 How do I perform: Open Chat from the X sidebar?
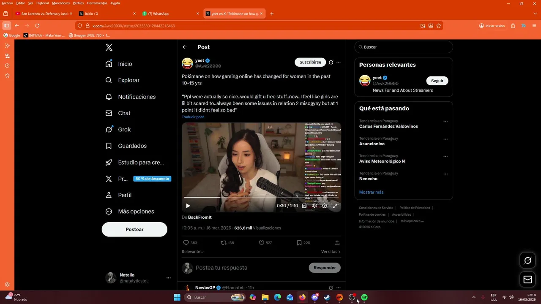(118, 113)
